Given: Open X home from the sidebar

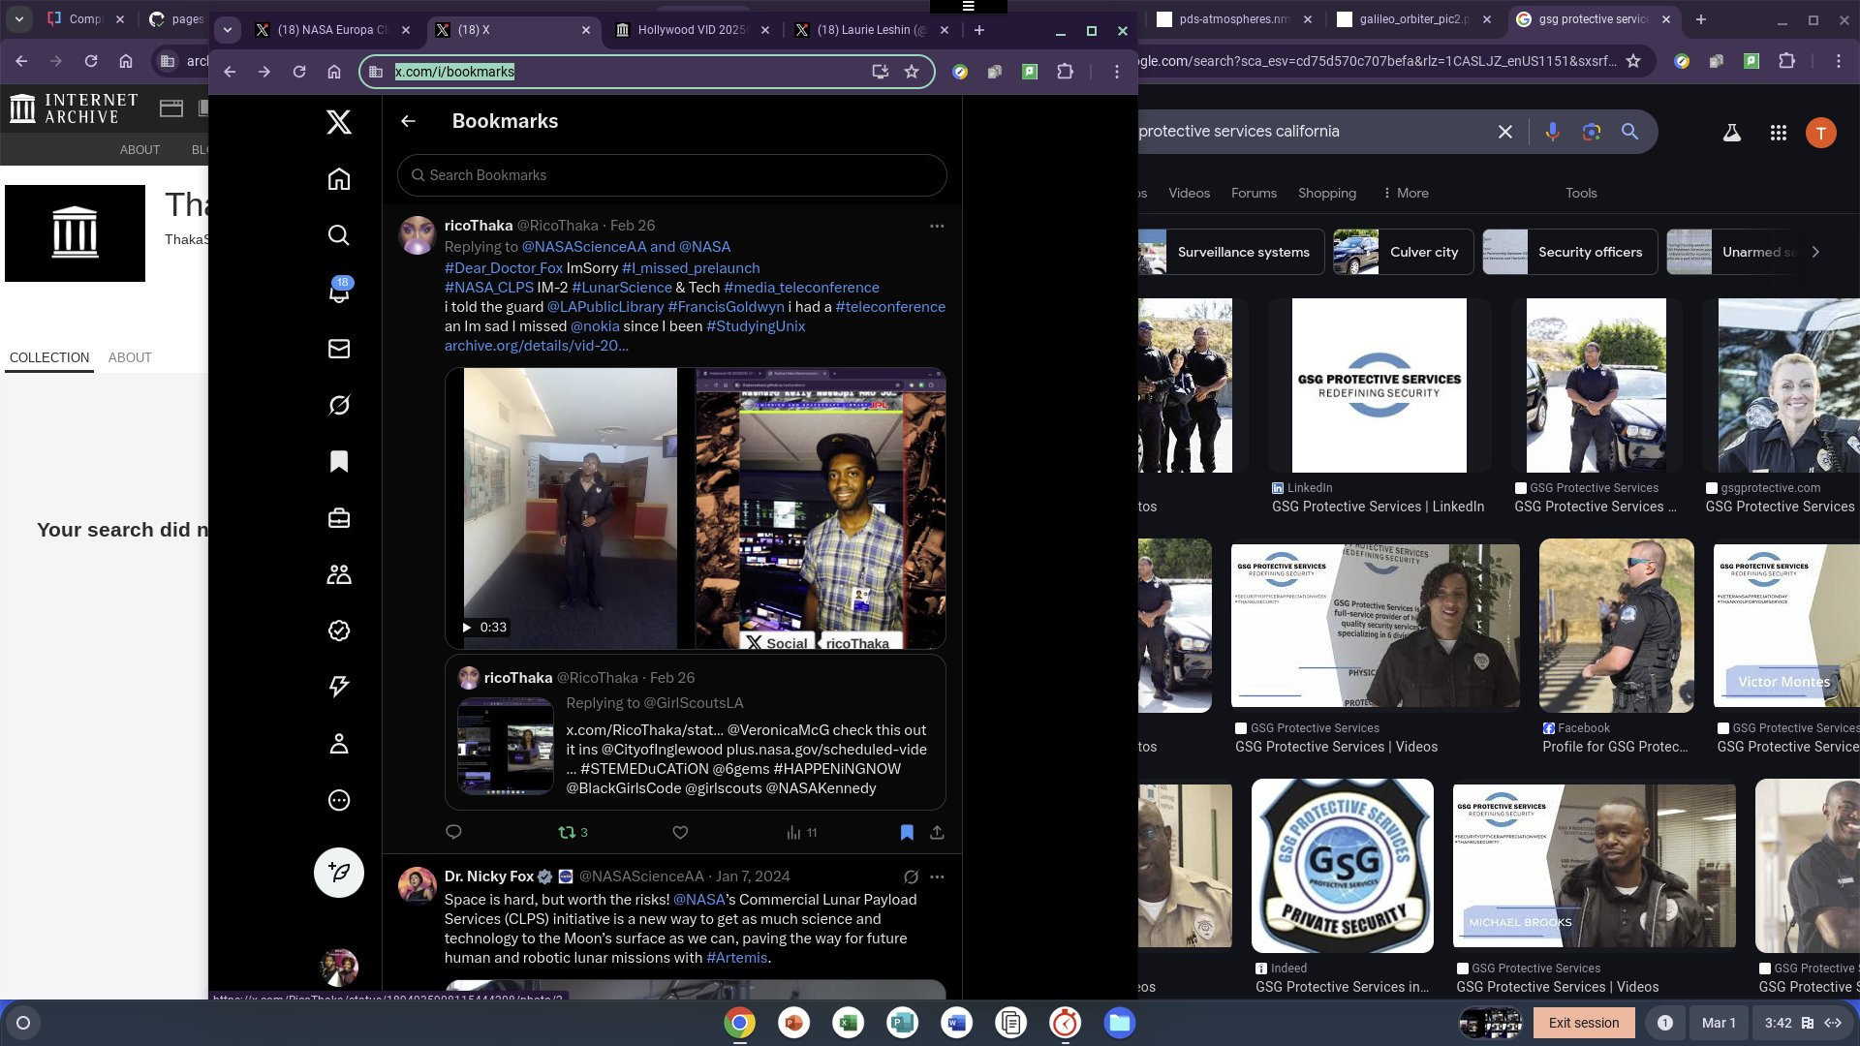Looking at the screenshot, I should 338,179.
